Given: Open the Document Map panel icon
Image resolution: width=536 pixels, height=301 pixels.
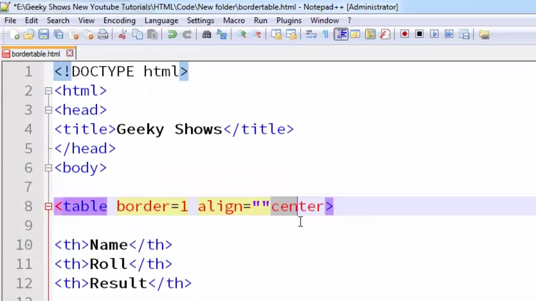Looking at the screenshot, I should click(370, 35).
